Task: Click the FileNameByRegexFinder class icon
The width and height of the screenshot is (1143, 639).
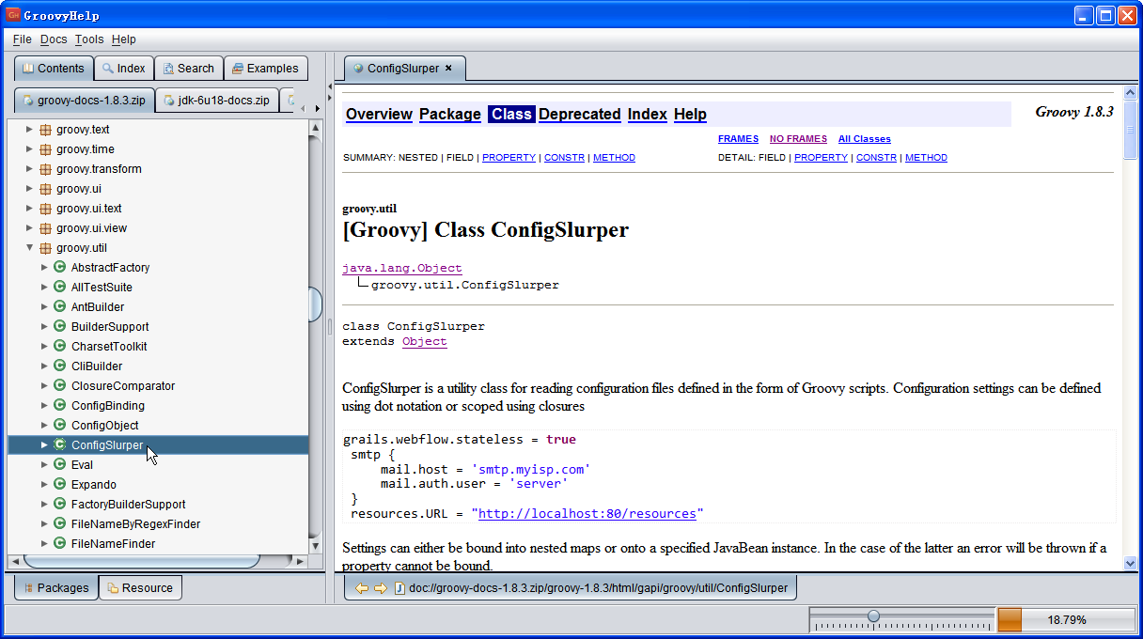Action: [60, 524]
